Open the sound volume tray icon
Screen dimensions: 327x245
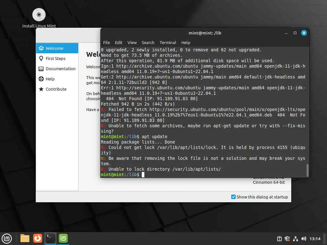tap(304, 239)
